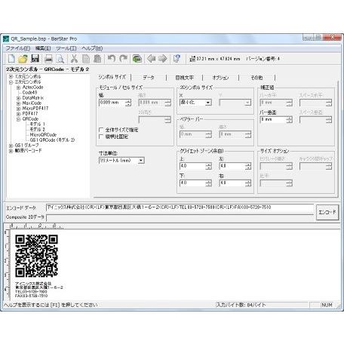Click the help question-mark toolbar icon
344x344 pixels.
[x=177, y=59]
